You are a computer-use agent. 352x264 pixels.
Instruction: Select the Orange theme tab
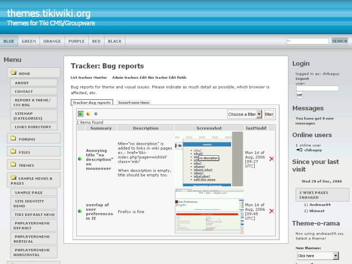tap(52, 41)
